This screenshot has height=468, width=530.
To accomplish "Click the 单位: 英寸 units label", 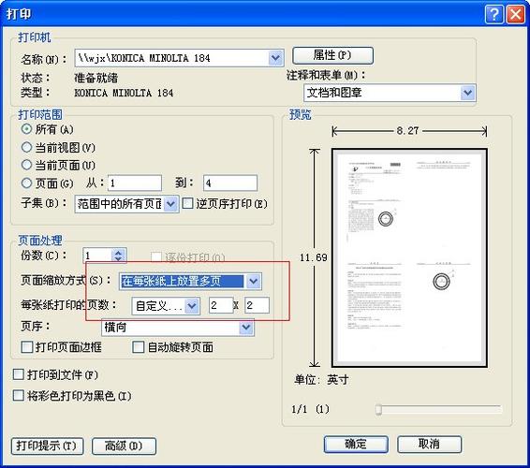I will (x=321, y=380).
